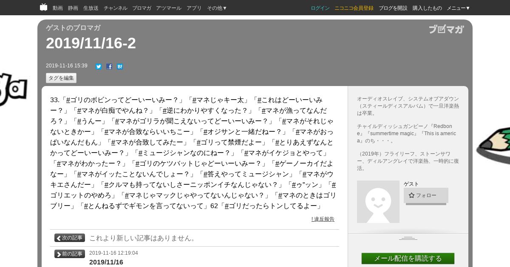This screenshot has width=510, height=267.
Task: Click hashtag #ミュージシャンなのにねー？
Action: pyautogui.click(x=184, y=153)
